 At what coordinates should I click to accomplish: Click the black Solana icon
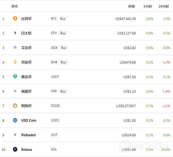pos(15,149)
